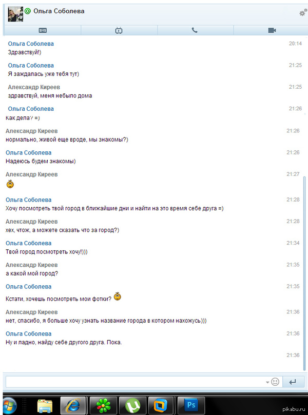Open uTorrent from the taskbar

tap(133, 406)
